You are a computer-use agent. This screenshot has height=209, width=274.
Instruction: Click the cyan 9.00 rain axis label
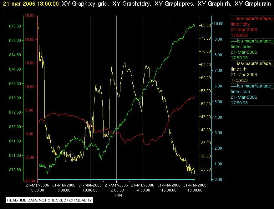[x=218, y=39]
